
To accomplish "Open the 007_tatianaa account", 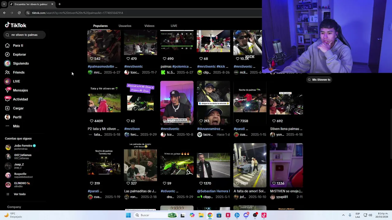I will pyautogui.click(x=18, y=156).
